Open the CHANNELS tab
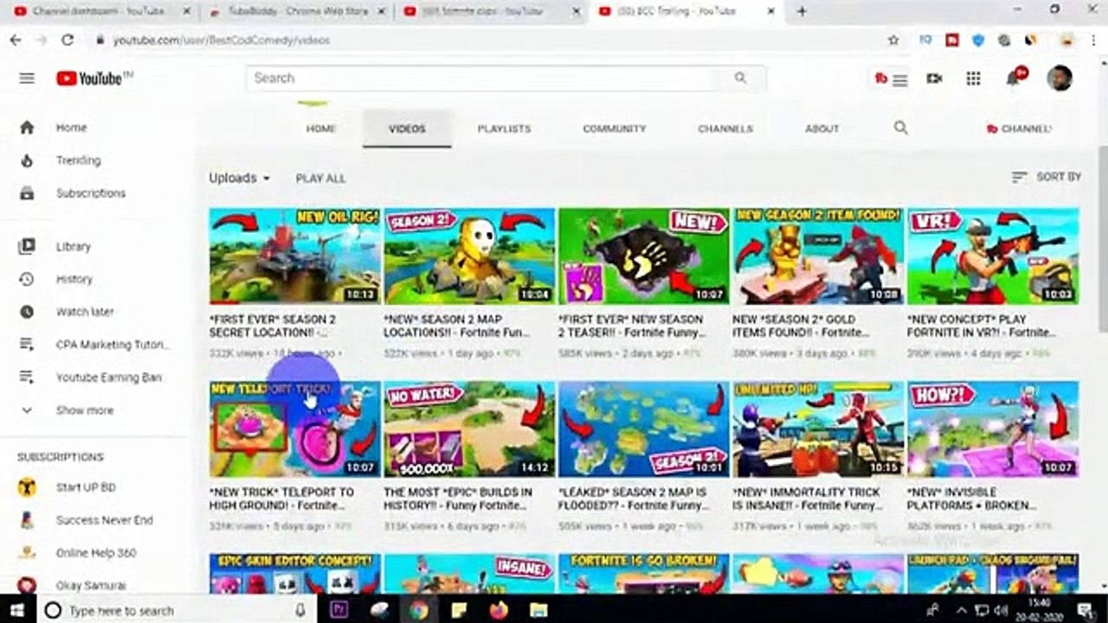 [725, 128]
